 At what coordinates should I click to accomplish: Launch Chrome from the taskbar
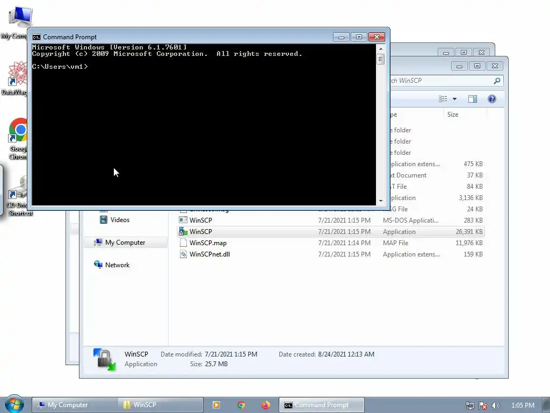click(x=241, y=405)
